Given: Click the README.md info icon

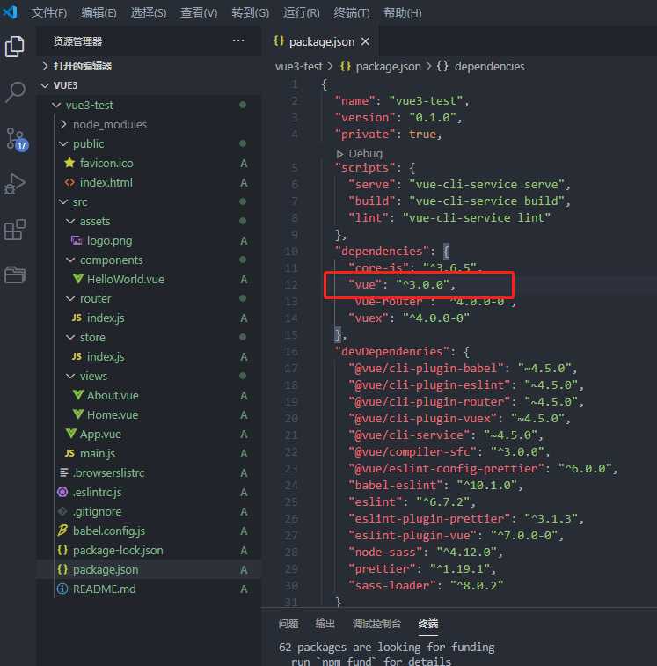Looking at the screenshot, I should [x=62, y=589].
